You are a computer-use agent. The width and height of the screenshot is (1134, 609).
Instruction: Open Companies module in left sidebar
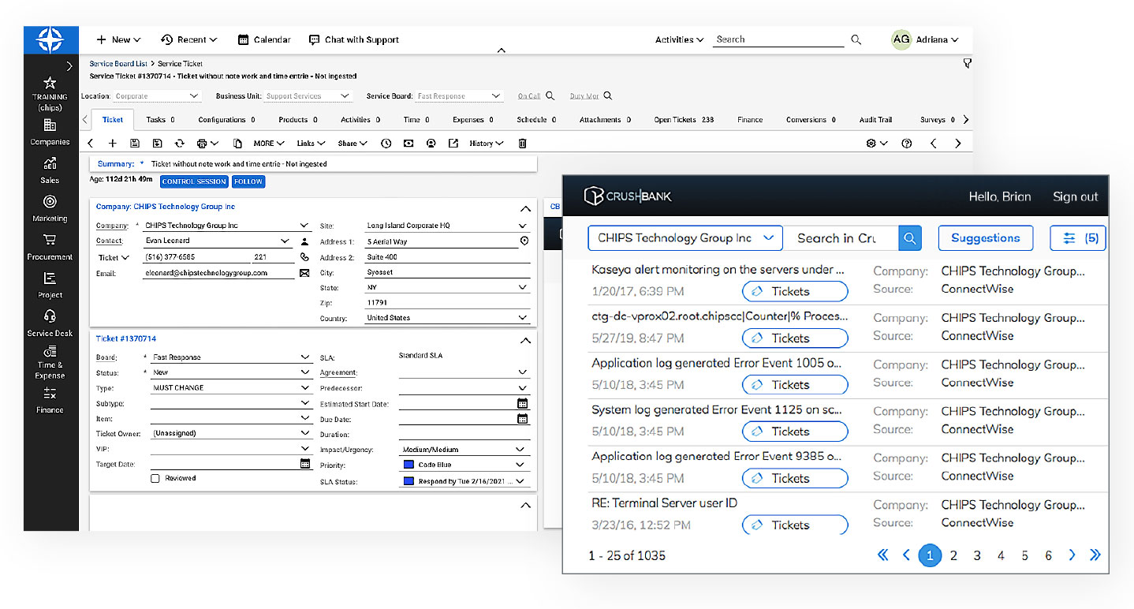(50, 132)
